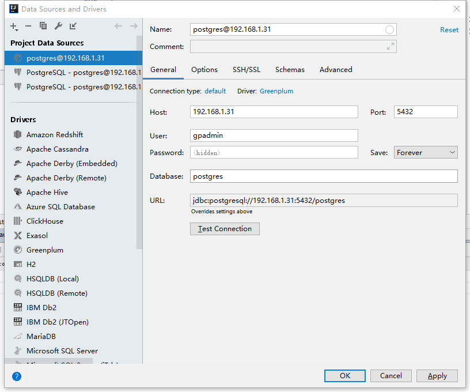Remove selected data source with minus icon
Image resolution: width=470 pixels, height=392 pixels.
28,26
